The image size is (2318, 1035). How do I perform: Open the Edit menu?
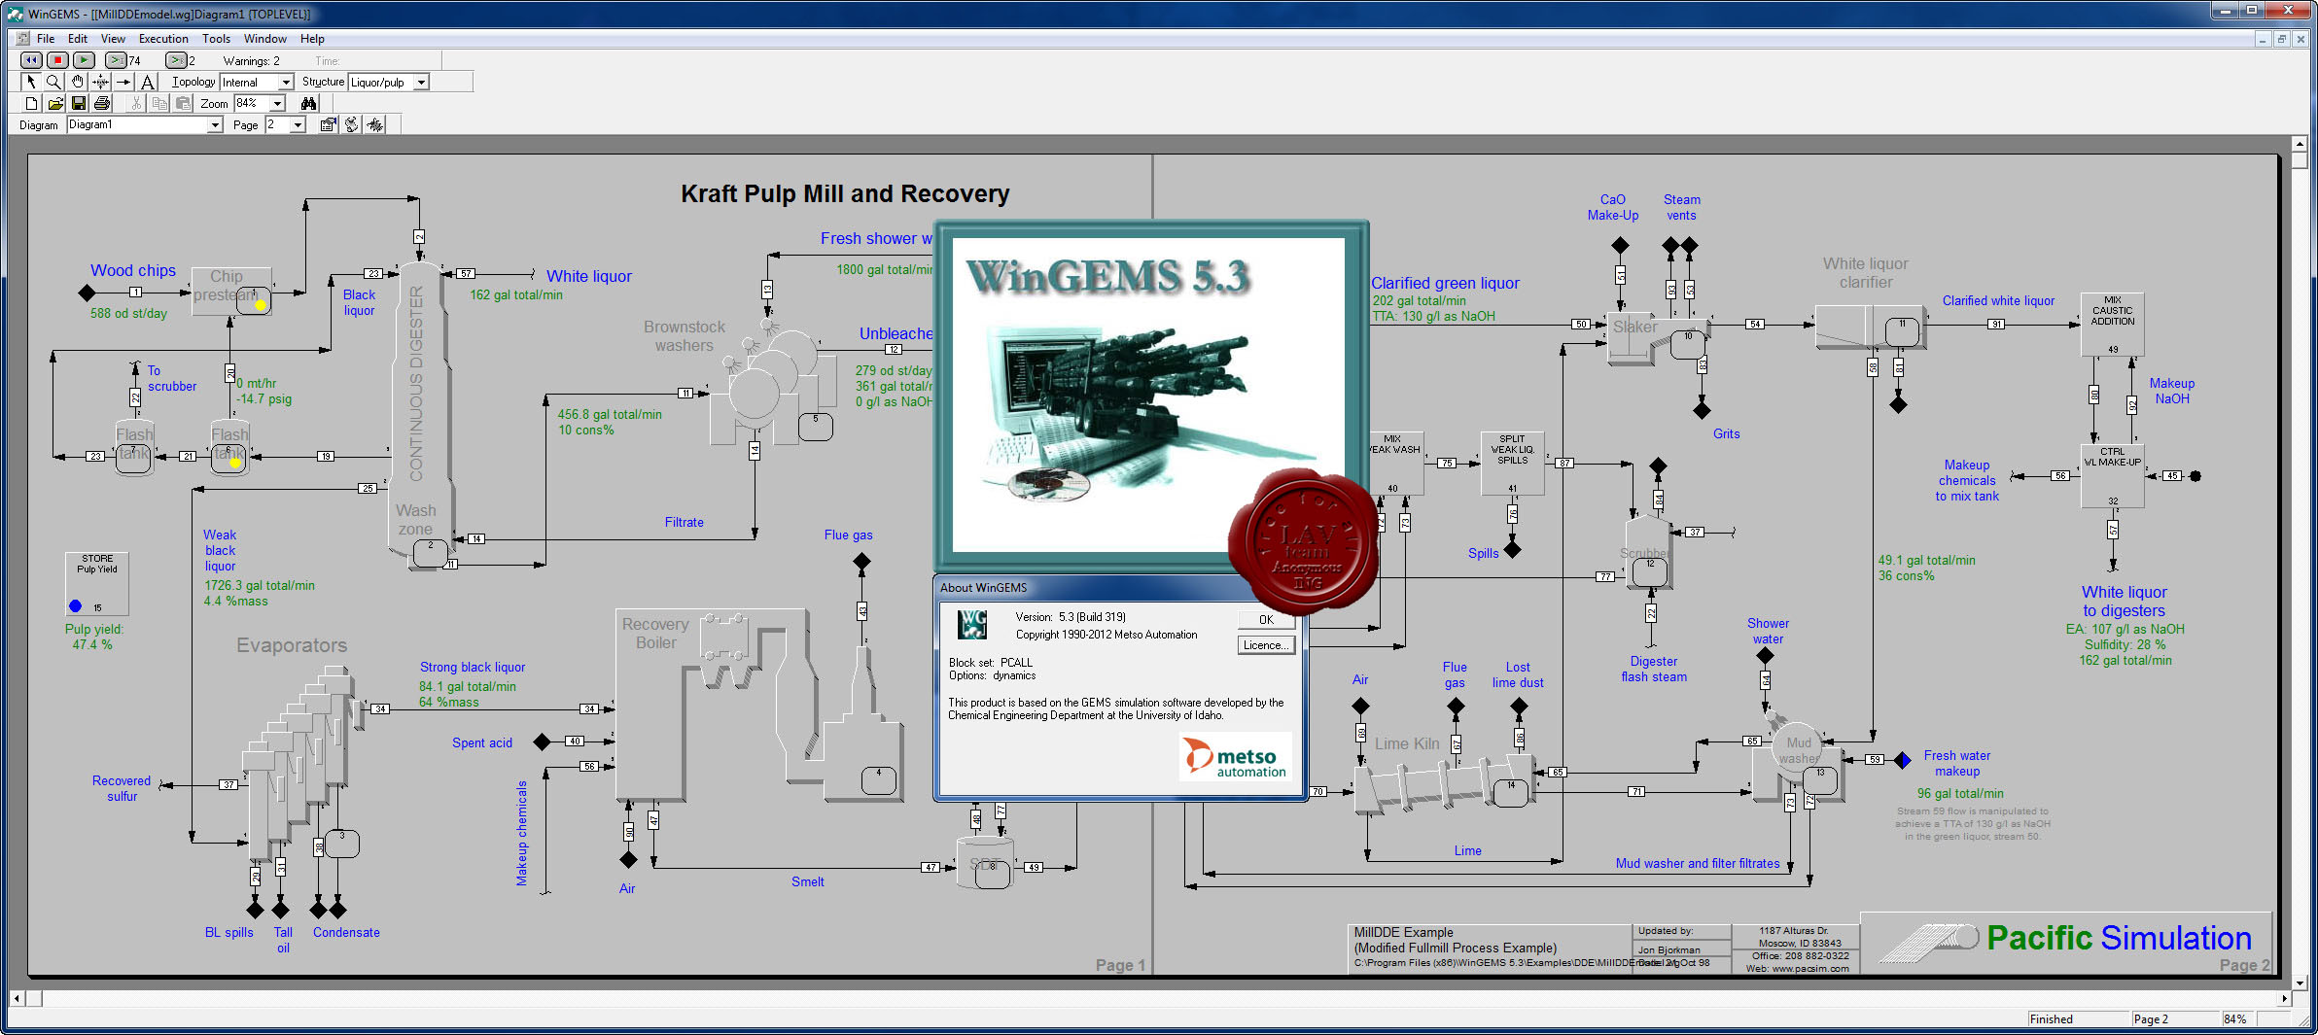click(x=78, y=39)
